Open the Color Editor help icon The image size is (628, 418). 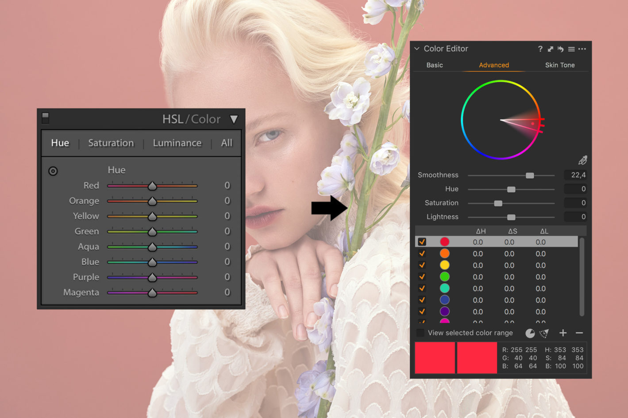(x=540, y=49)
